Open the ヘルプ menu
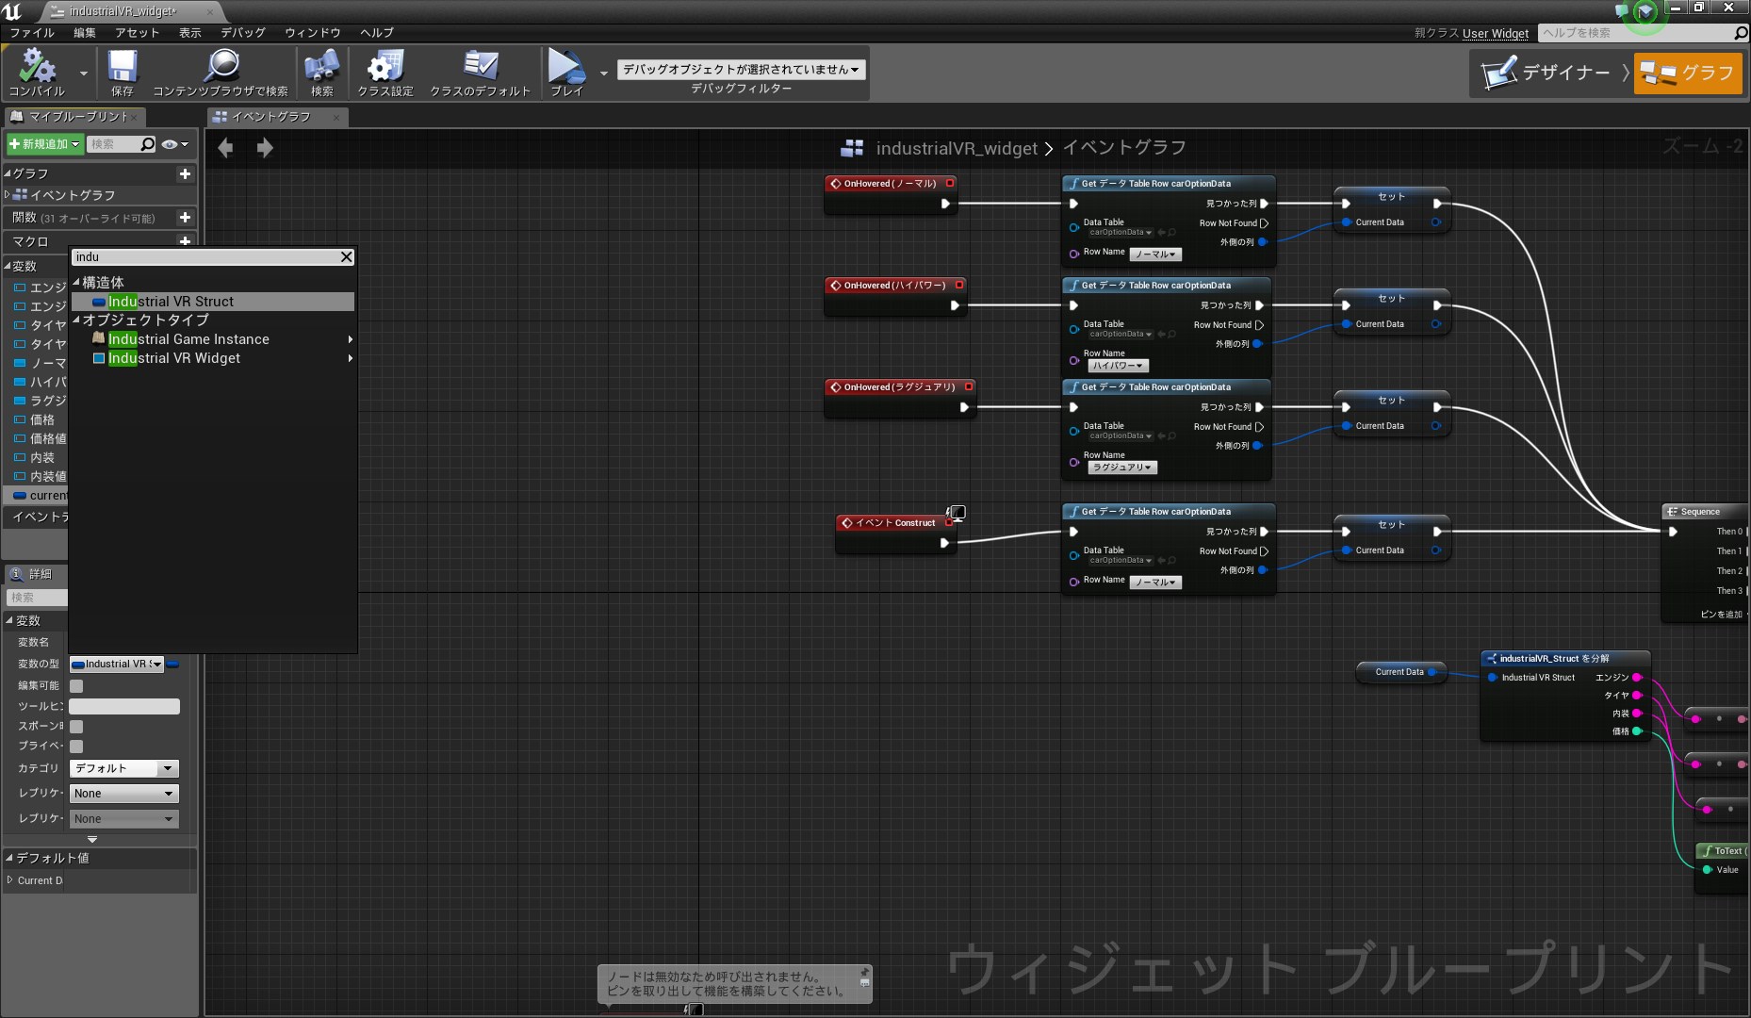Viewport: 1751px width, 1018px height. pyautogui.click(x=377, y=33)
